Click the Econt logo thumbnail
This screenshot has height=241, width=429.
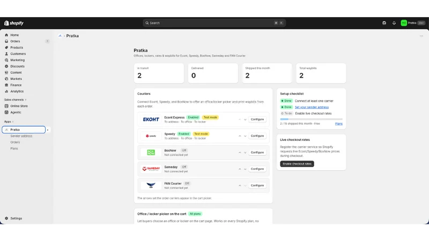(x=151, y=119)
